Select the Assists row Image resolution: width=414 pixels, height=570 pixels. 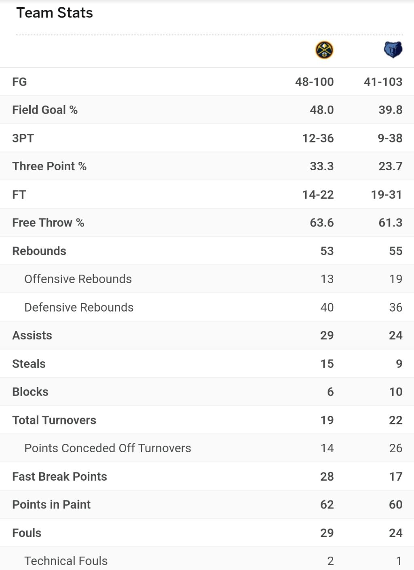pyautogui.click(x=207, y=335)
